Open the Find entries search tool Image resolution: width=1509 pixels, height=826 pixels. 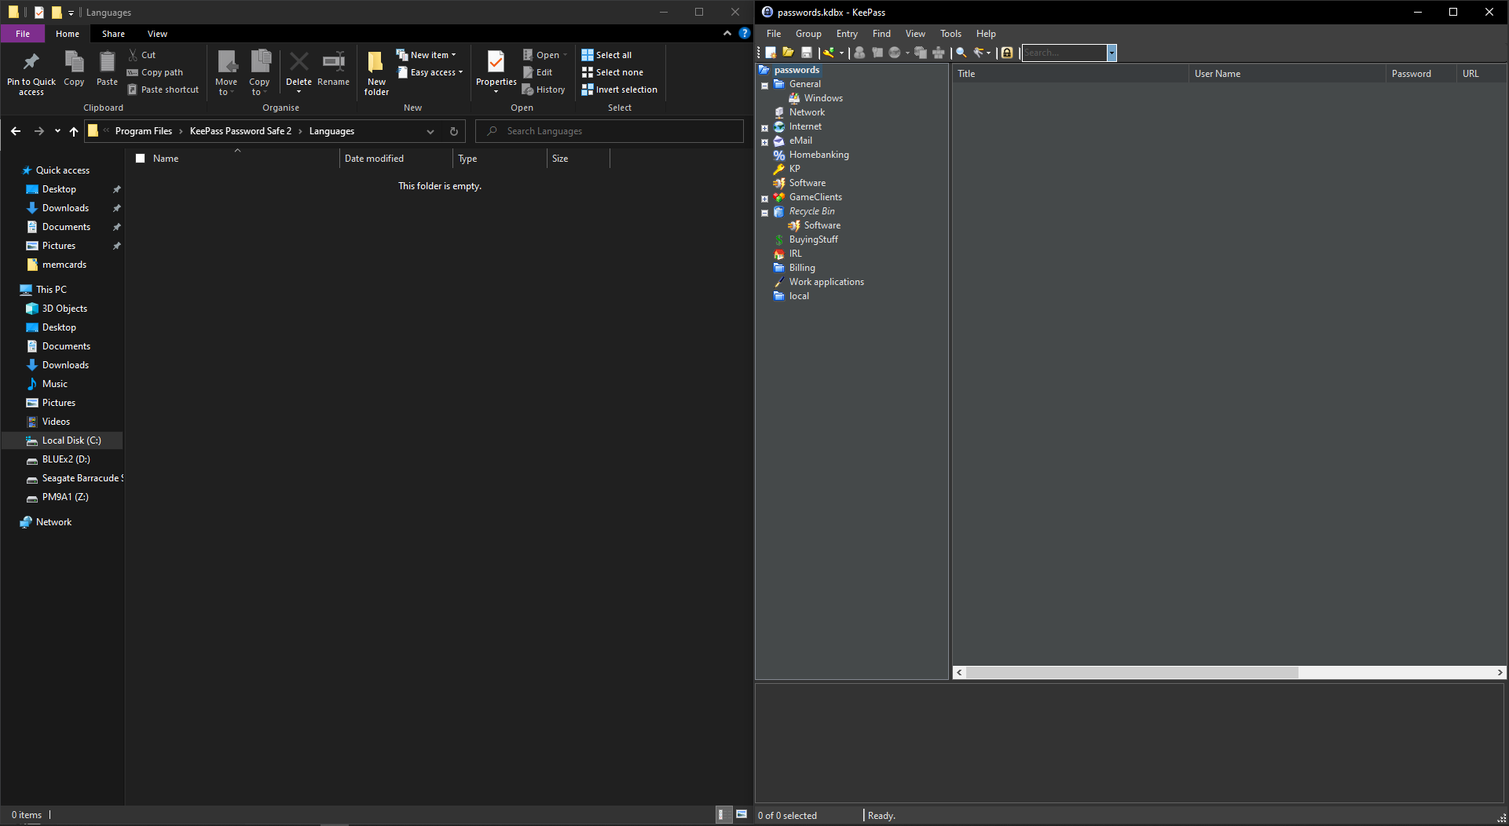tap(960, 53)
